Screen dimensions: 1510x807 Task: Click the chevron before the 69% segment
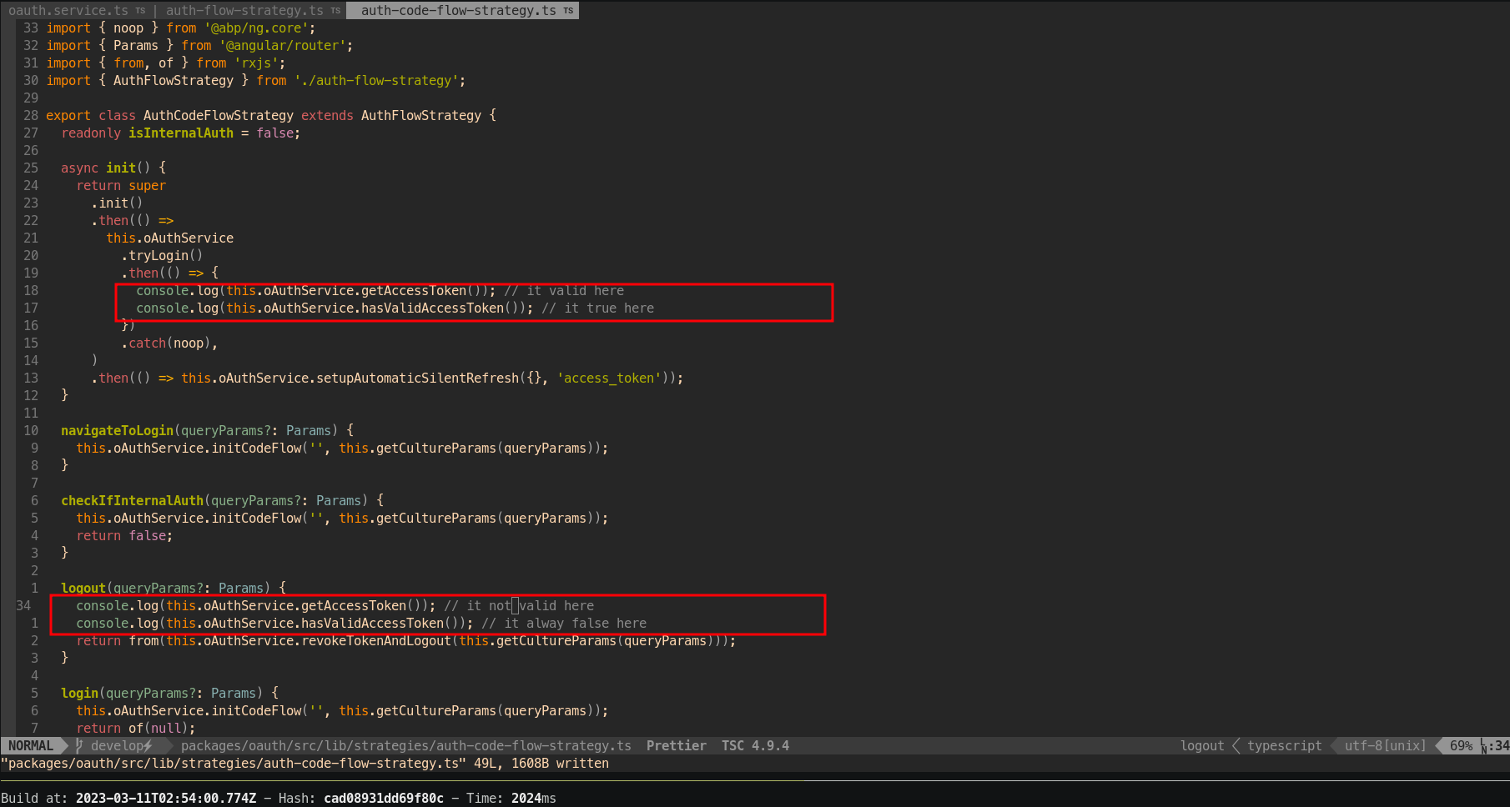click(1438, 745)
